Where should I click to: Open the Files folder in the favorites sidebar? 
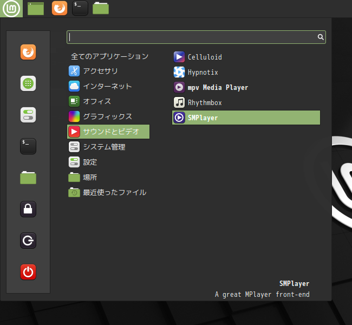[28, 178]
